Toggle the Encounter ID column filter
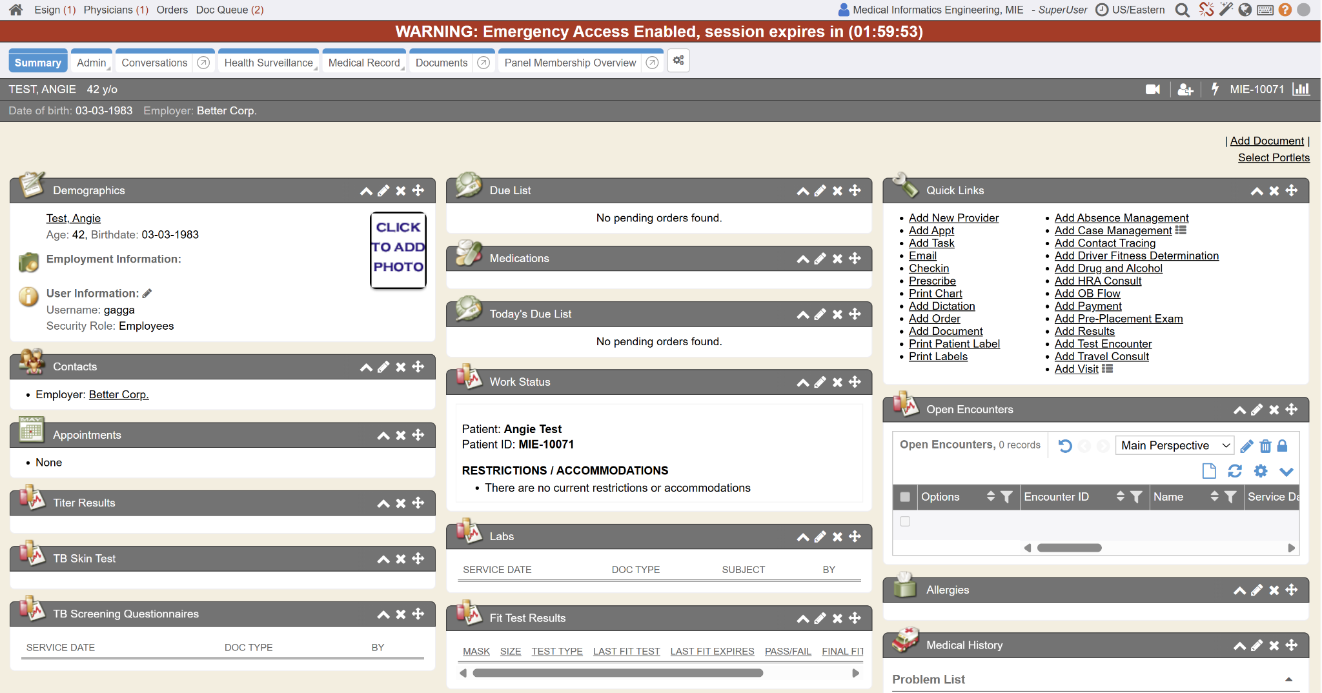Viewport: 1322px width, 693px height. pos(1137,497)
